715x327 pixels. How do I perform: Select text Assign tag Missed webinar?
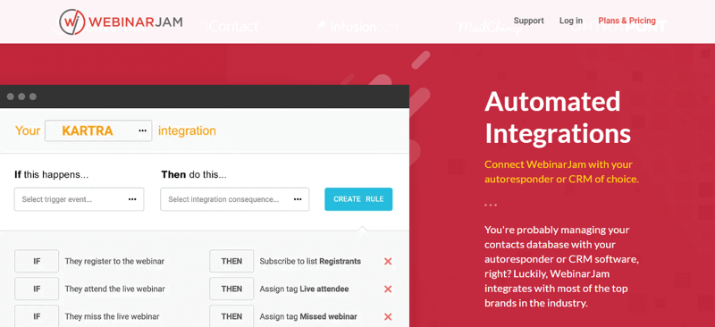coord(308,316)
